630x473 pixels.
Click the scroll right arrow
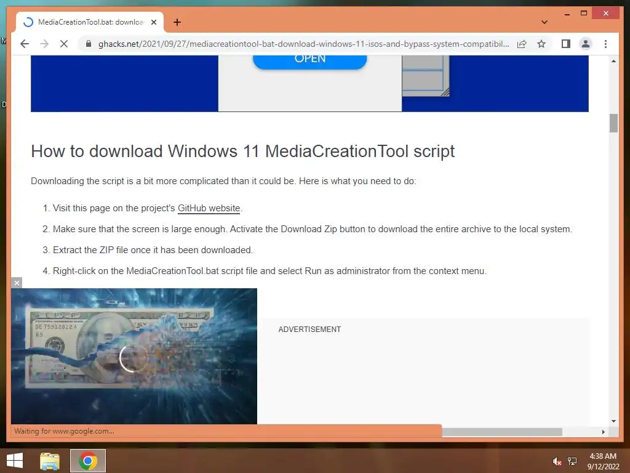[x=603, y=432]
